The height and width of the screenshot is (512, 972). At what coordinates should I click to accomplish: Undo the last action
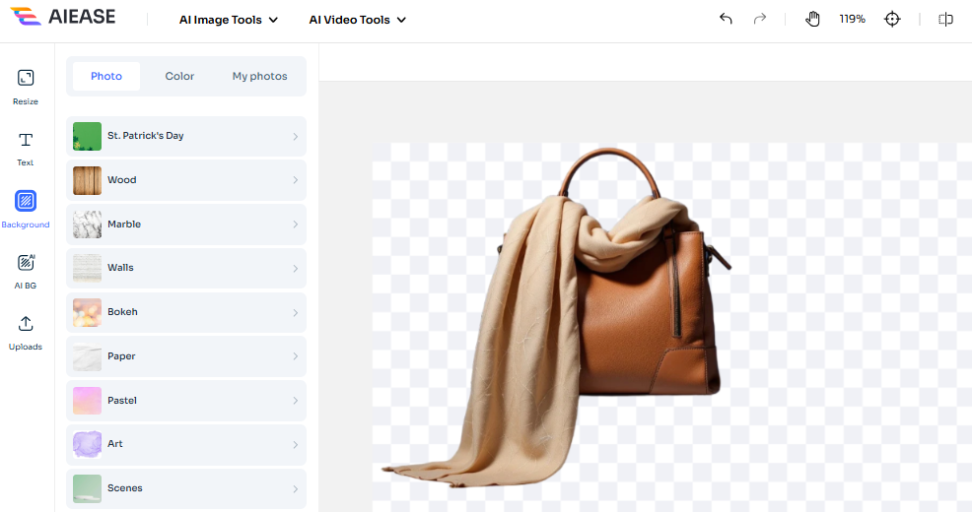726,19
